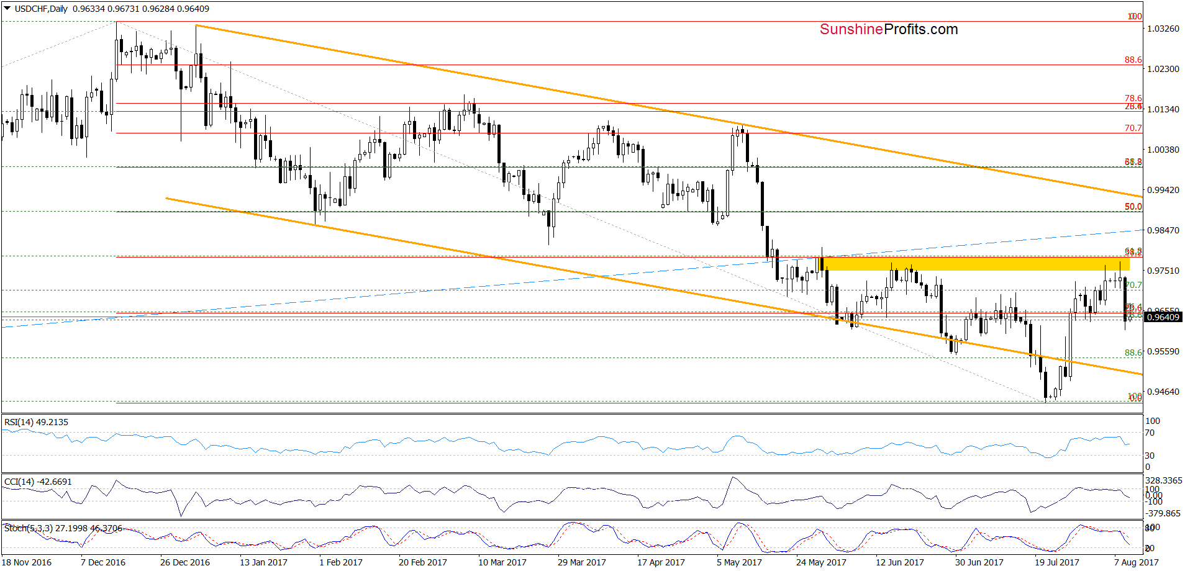
Task: Click the RSI 70 level axis label
Action: click(1150, 433)
